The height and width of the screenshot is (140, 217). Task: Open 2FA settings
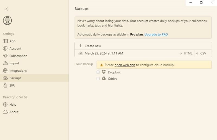point(34,85)
